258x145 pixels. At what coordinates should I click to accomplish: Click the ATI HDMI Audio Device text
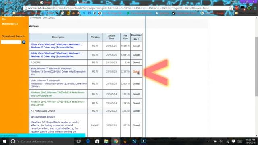point(43,111)
